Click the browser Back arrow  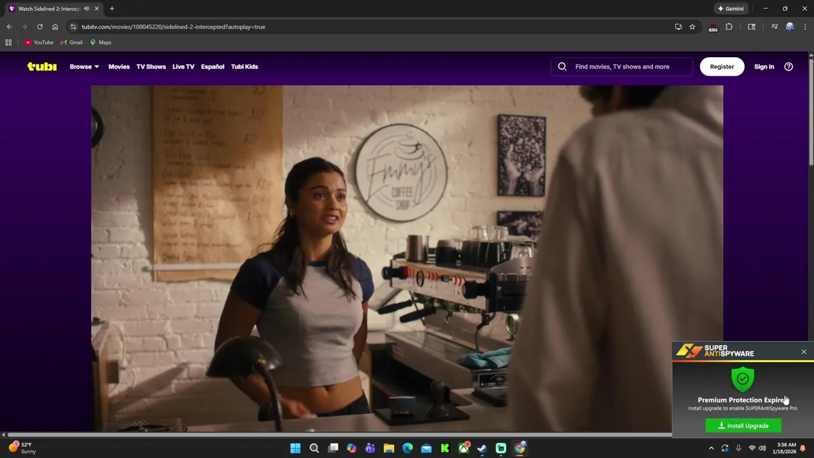[x=9, y=27]
